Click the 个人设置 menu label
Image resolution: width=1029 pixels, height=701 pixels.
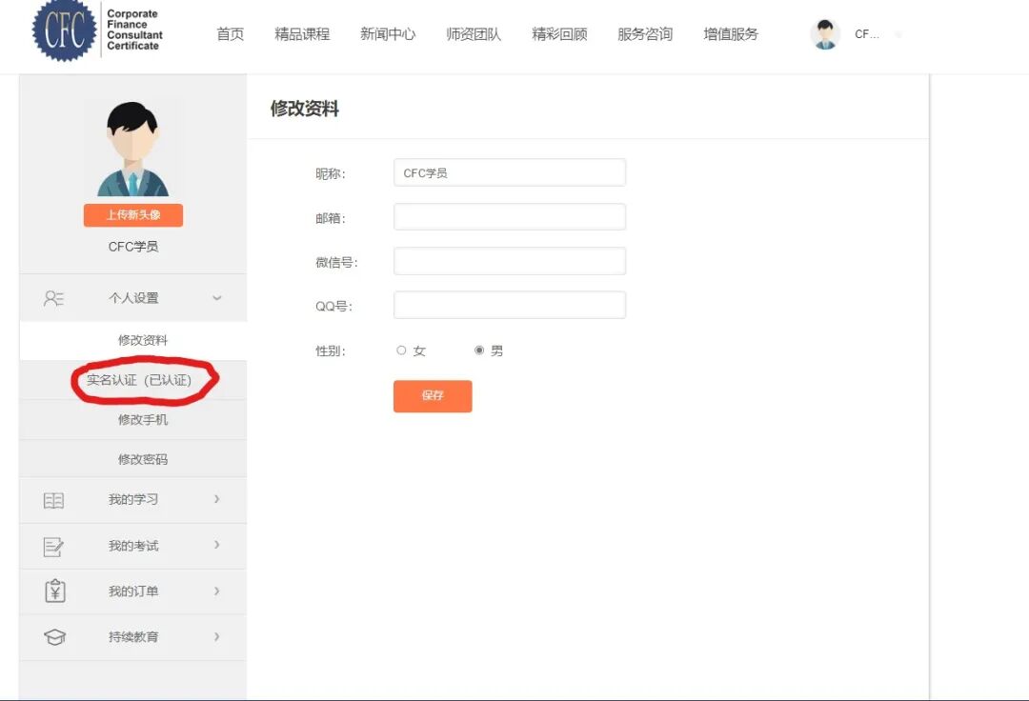(133, 298)
